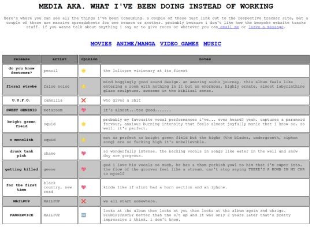Jump to the MUSIC section link
This screenshot has width=312, height=234.
point(212,44)
